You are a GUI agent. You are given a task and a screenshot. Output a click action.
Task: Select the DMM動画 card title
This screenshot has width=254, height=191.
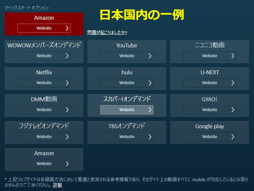point(44,99)
